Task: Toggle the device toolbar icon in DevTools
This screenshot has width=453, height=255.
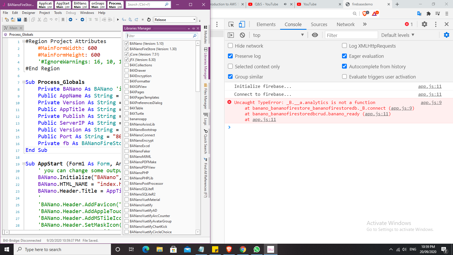Action: (x=242, y=24)
